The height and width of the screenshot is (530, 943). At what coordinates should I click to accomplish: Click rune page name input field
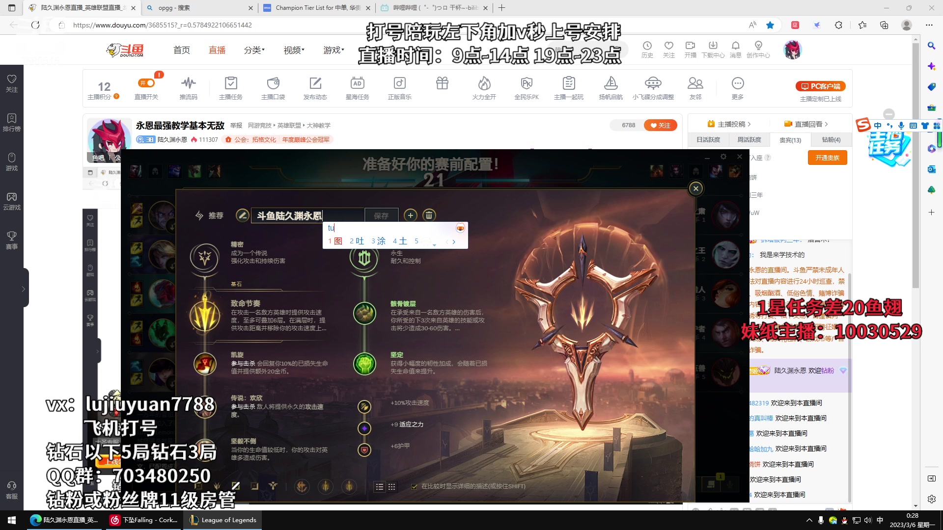pyautogui.click(x=307, y=215)
